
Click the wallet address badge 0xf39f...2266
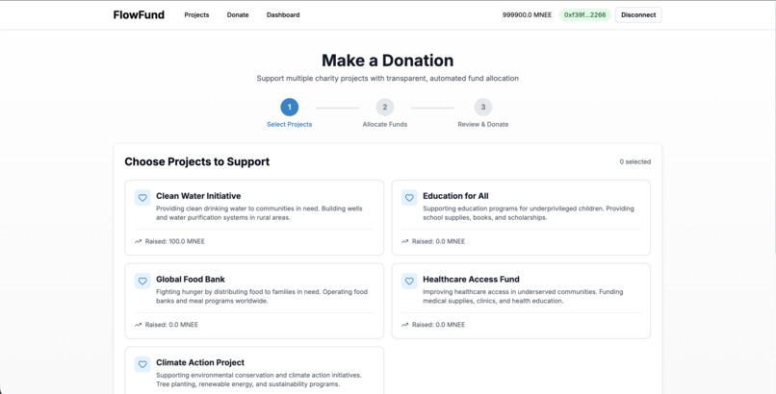click(x=585, y=14)
